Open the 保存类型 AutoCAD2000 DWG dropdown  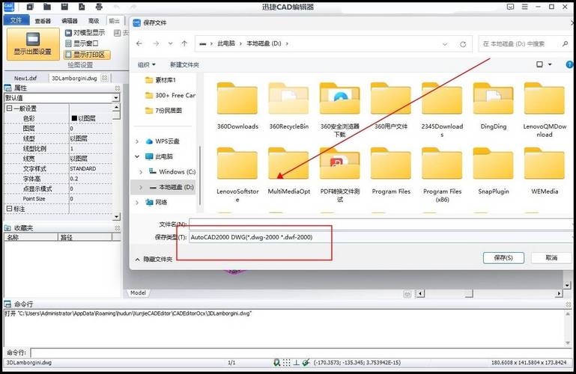[x=381, y=237]
